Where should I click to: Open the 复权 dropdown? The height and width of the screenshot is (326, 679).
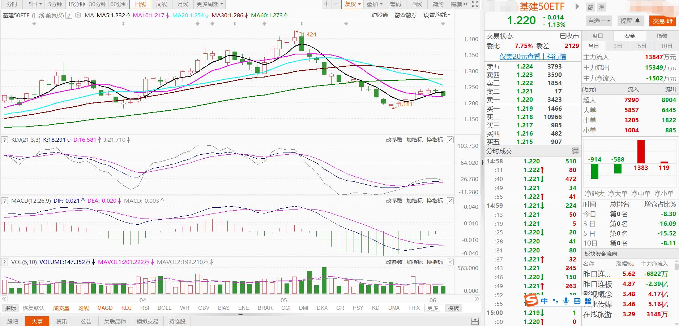pos(353,4)
